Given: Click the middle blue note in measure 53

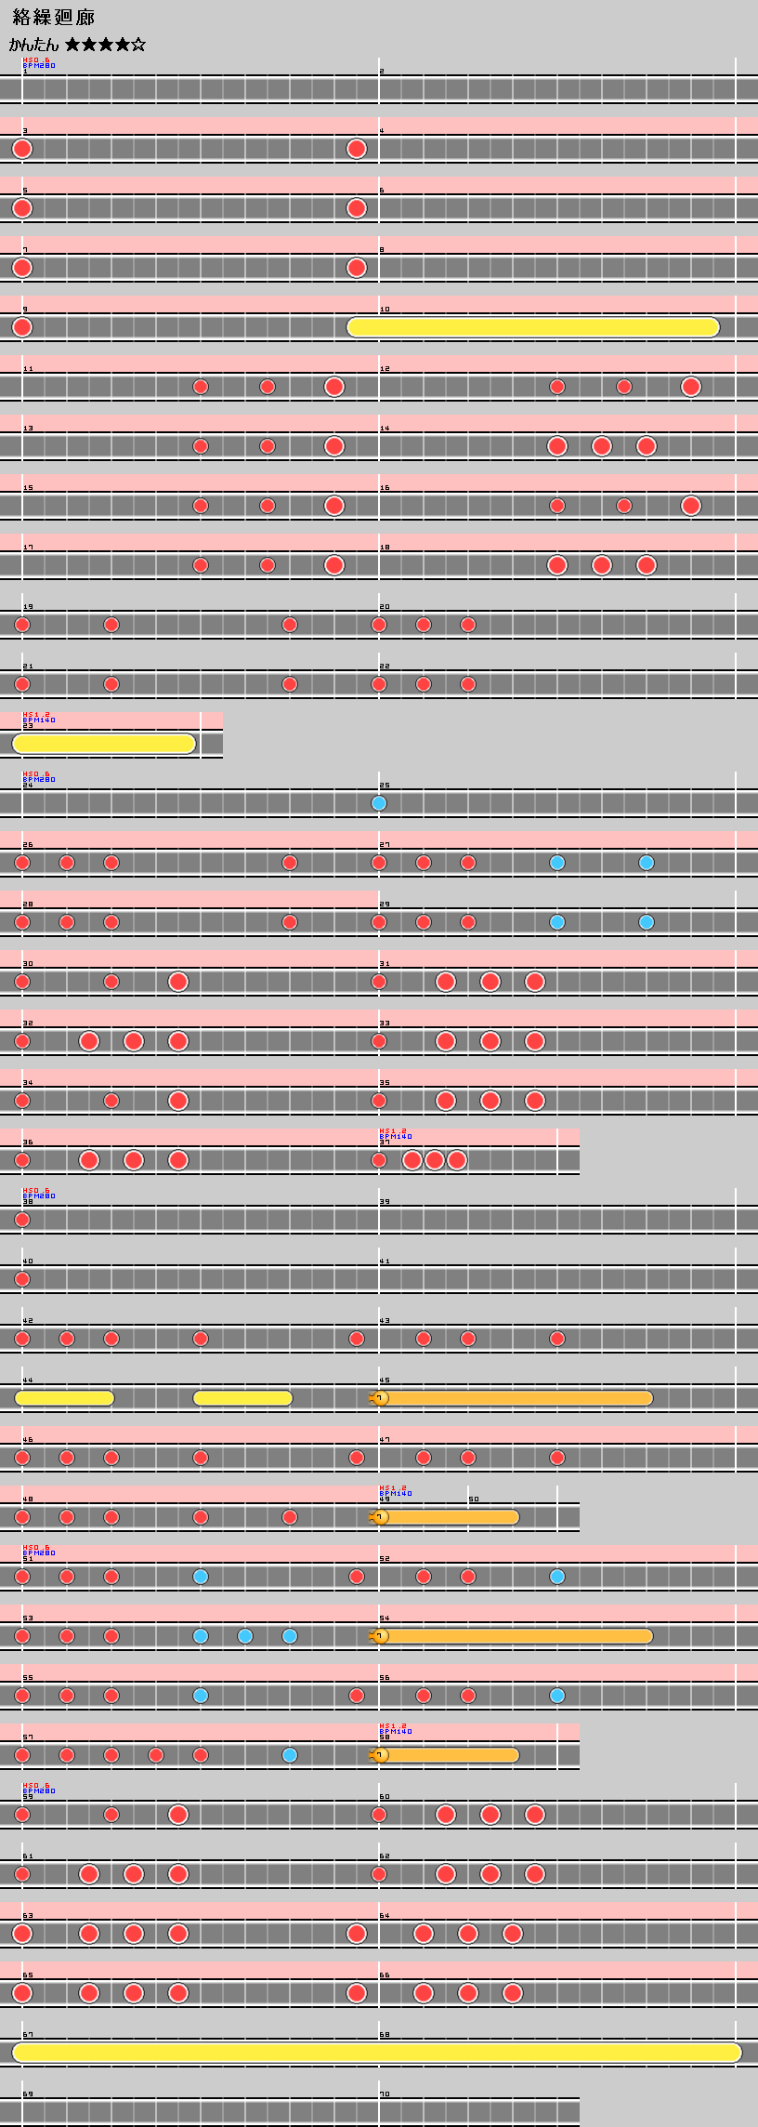Looking at the screenshot, I should 245,1636.
